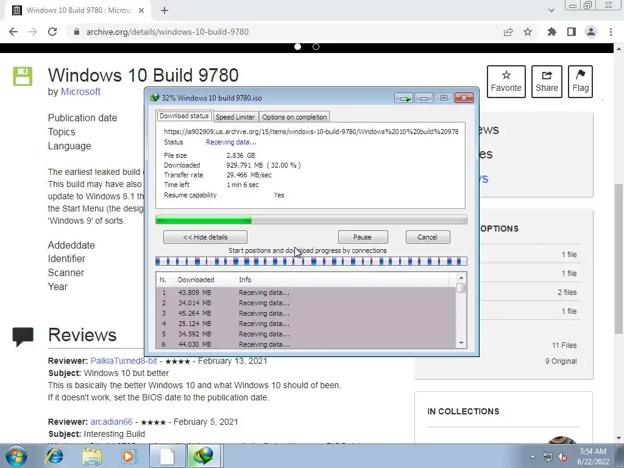
Task: Click the blank document taskbar item
Action: 167,456
